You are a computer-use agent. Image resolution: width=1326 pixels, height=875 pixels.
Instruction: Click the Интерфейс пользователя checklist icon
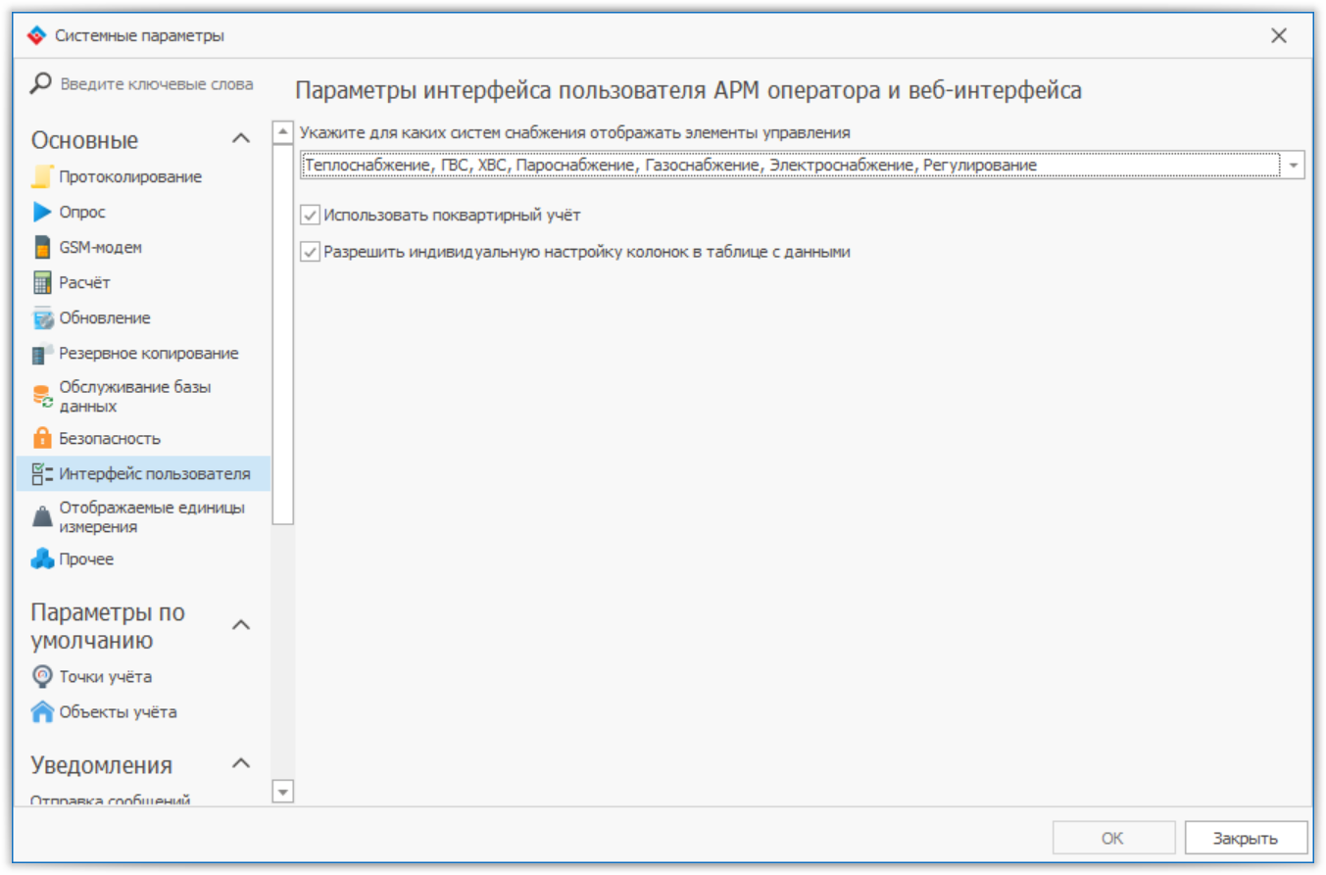tap(42, 474)
